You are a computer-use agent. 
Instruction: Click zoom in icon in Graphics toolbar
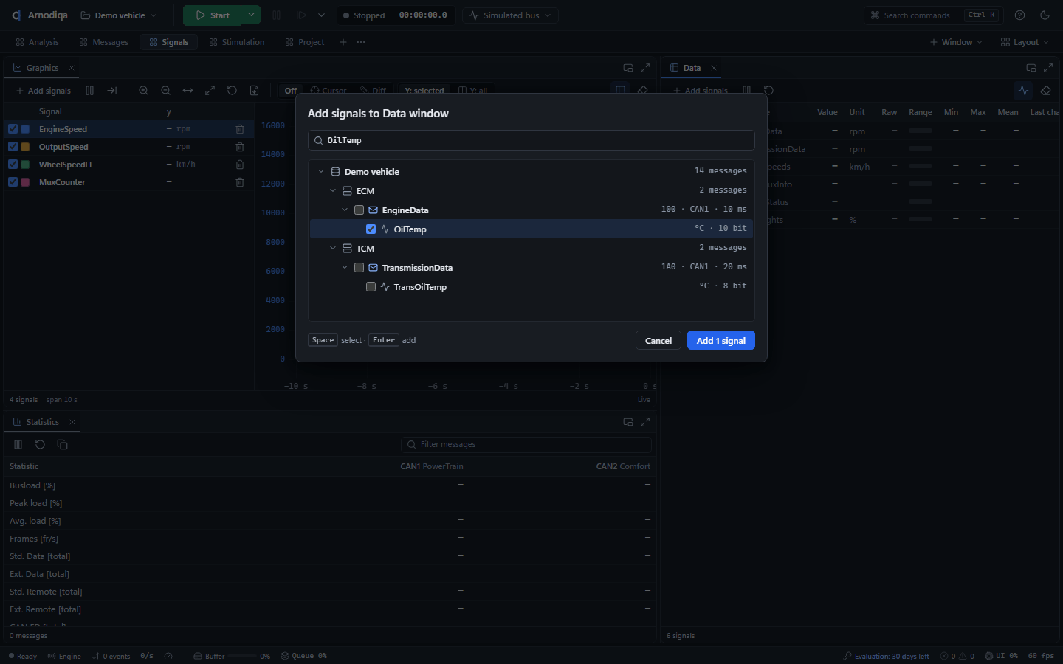pyautogui.click(x=144, y=91)
